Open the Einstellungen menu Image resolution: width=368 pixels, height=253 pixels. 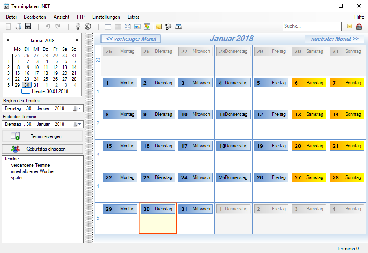point(106,17)
